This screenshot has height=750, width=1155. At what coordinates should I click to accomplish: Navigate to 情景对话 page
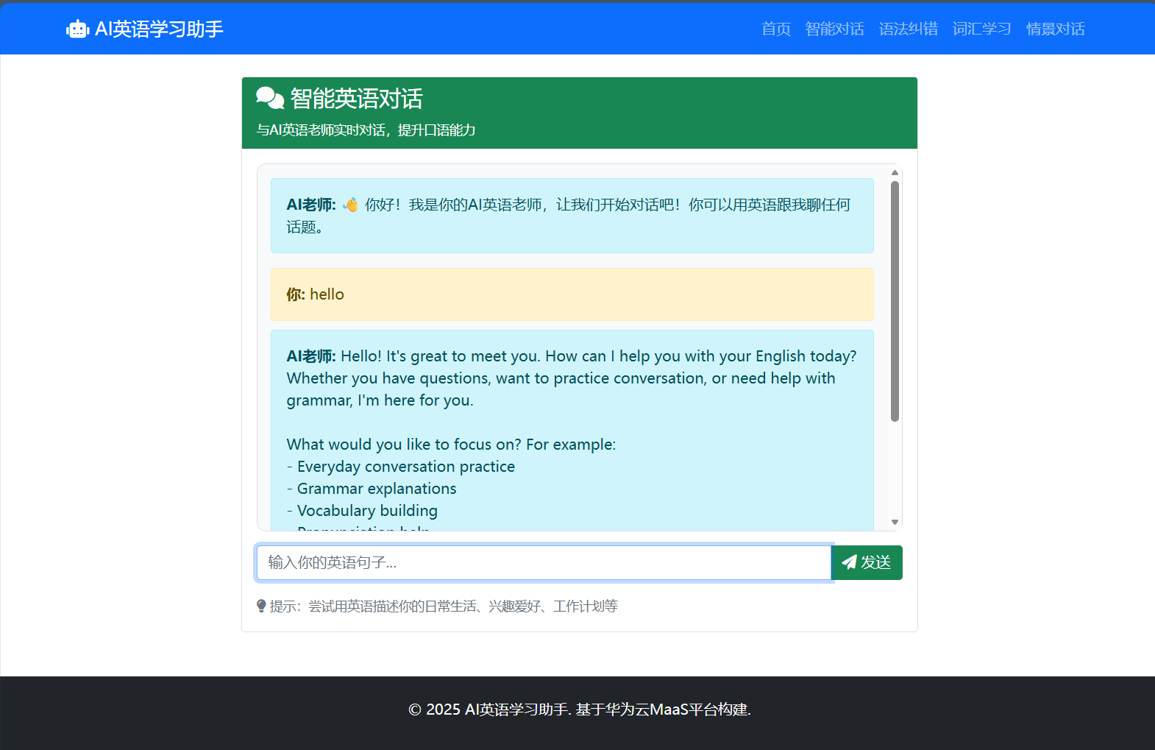[x=1055, y=29]
